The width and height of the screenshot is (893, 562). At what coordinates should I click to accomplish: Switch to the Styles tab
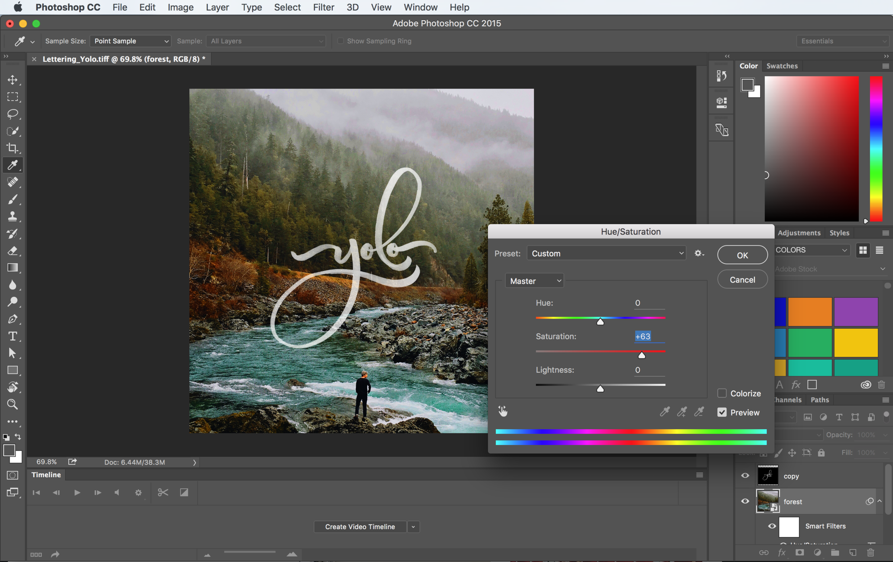pos(839,233)
